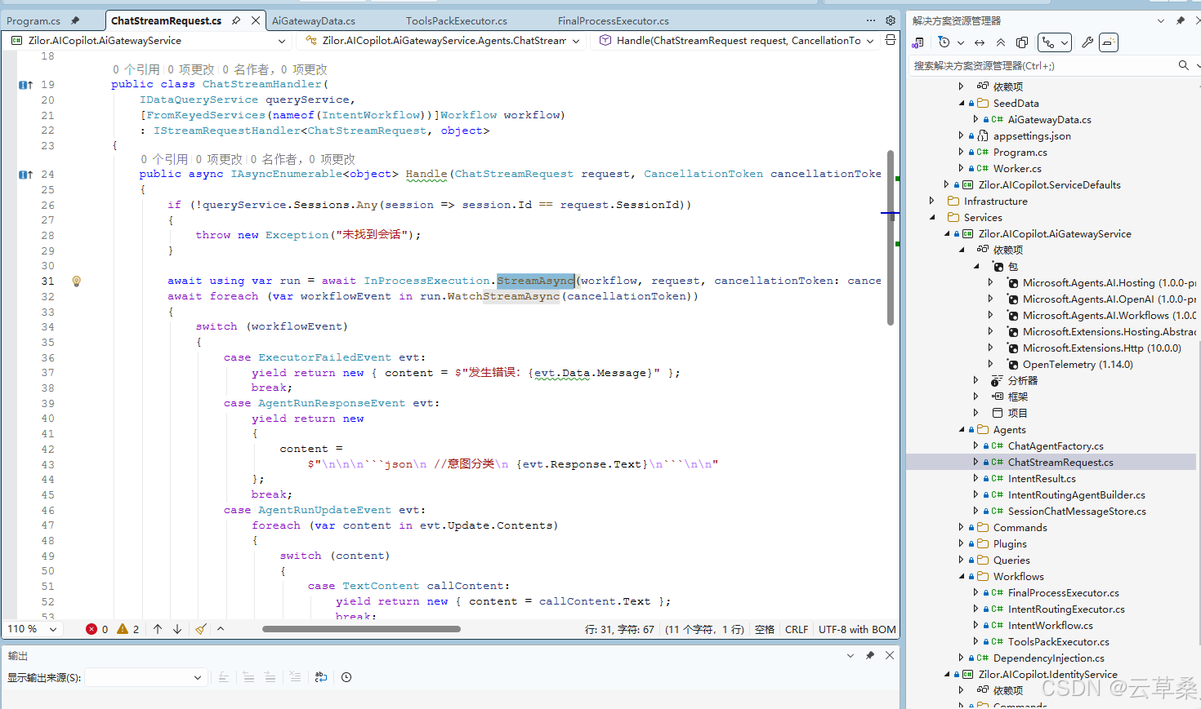The width and height of the screenshot is (1201, 709).
Task: Click the editor horizontal scrollbar thumb
Action: [x=361, y=629]
